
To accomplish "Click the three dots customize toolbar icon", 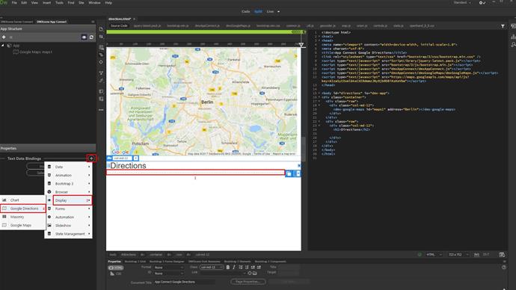I will tap(101, 110).
